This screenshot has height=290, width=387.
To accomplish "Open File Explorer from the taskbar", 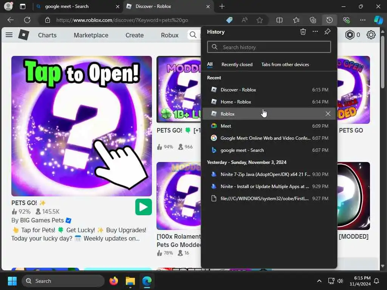I will (130, 281).
